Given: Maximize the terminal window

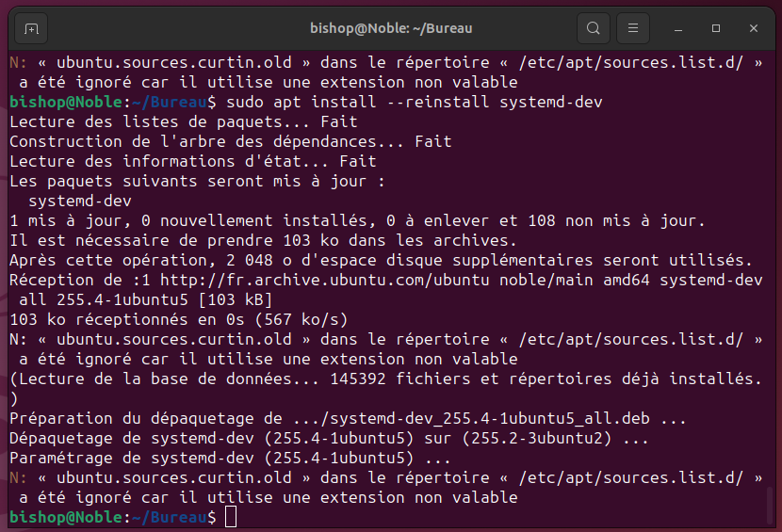Looking at the screenshot, I should coord(716,28).
